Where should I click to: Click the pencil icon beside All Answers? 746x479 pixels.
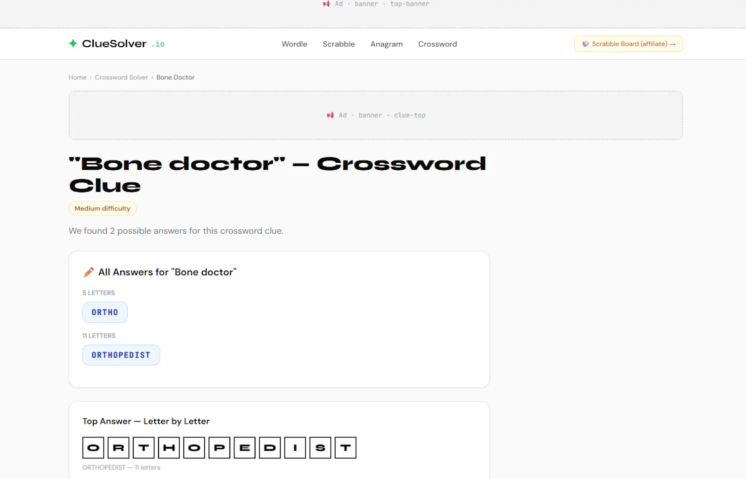[89, 272]
